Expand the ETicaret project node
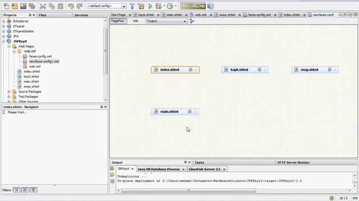This screenshot has width=359, height=201. (x=3, y=26)
